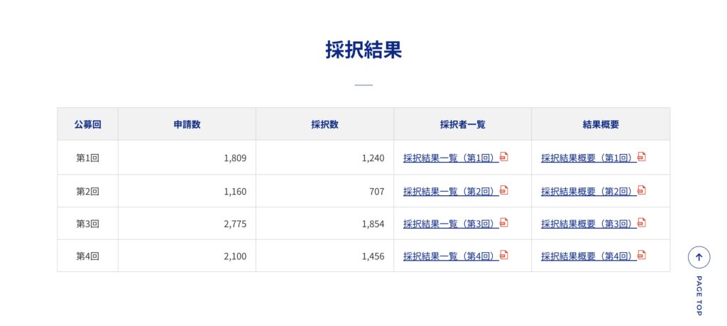727x326 pixels.
Task: Click PDF icon beside 採択結果概要（第3回）
Action: pos(642,222)
